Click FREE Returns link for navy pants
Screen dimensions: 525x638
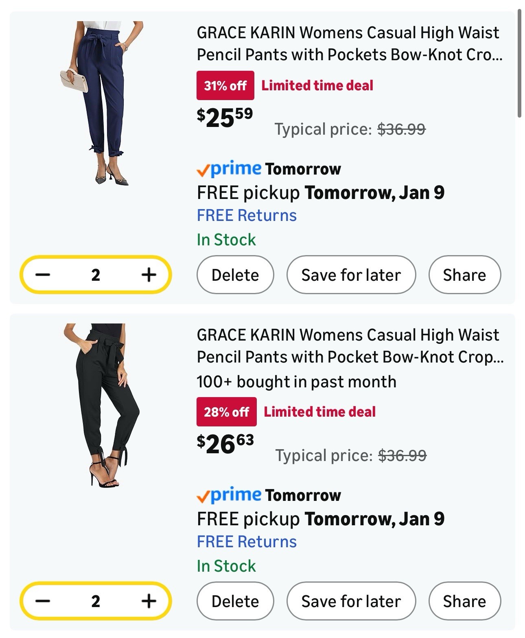[247, 216]
